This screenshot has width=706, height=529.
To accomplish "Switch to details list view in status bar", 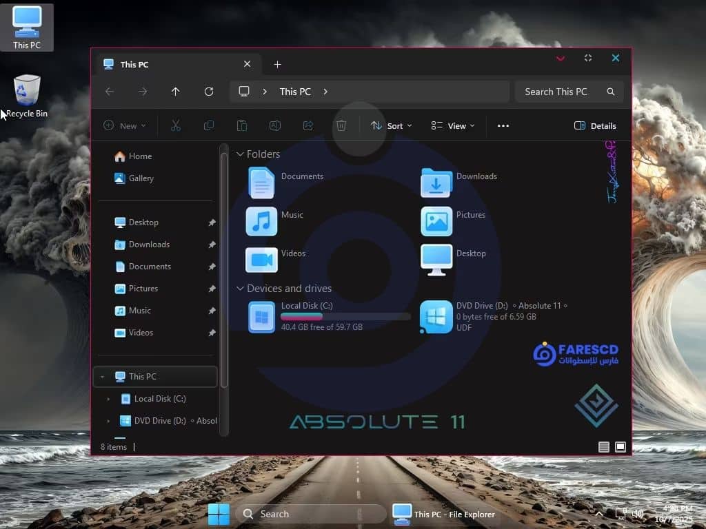I will click(604, 447).
